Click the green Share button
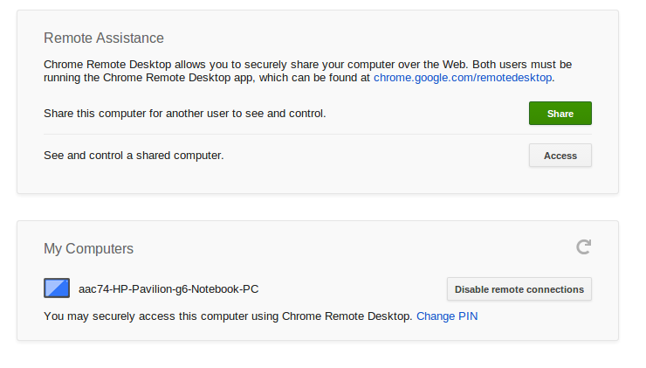The image size is (646, 368). [560, 114]
